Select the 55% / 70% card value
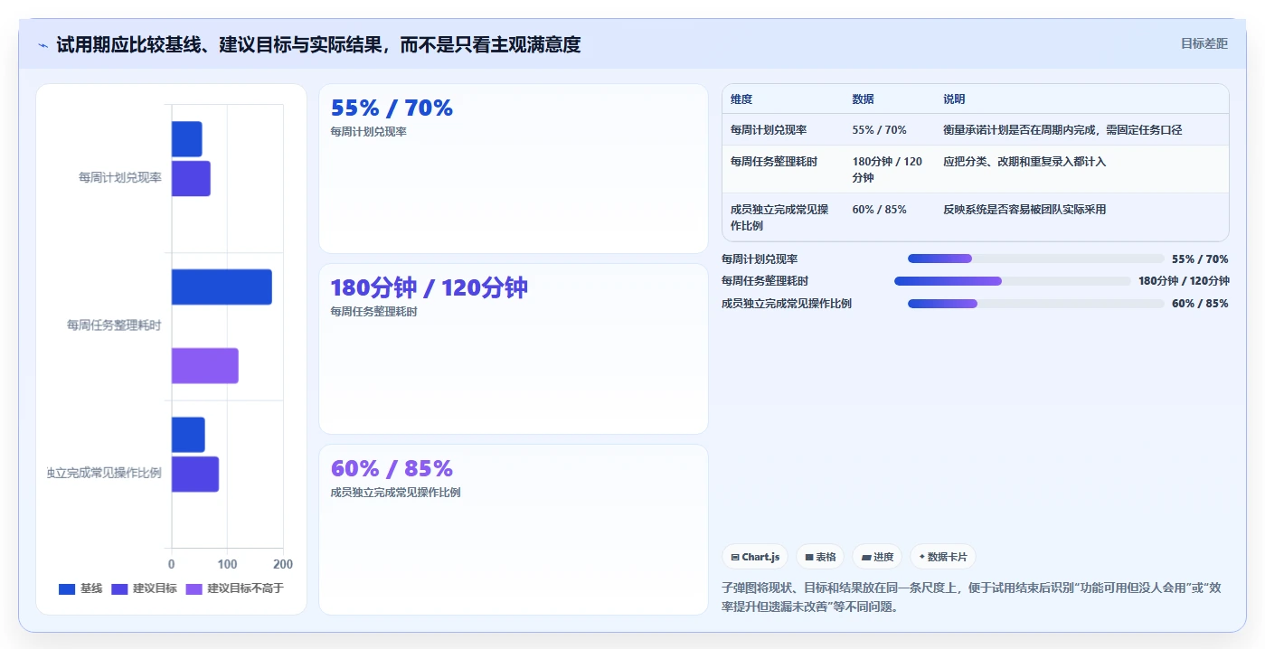 [392, 108]
